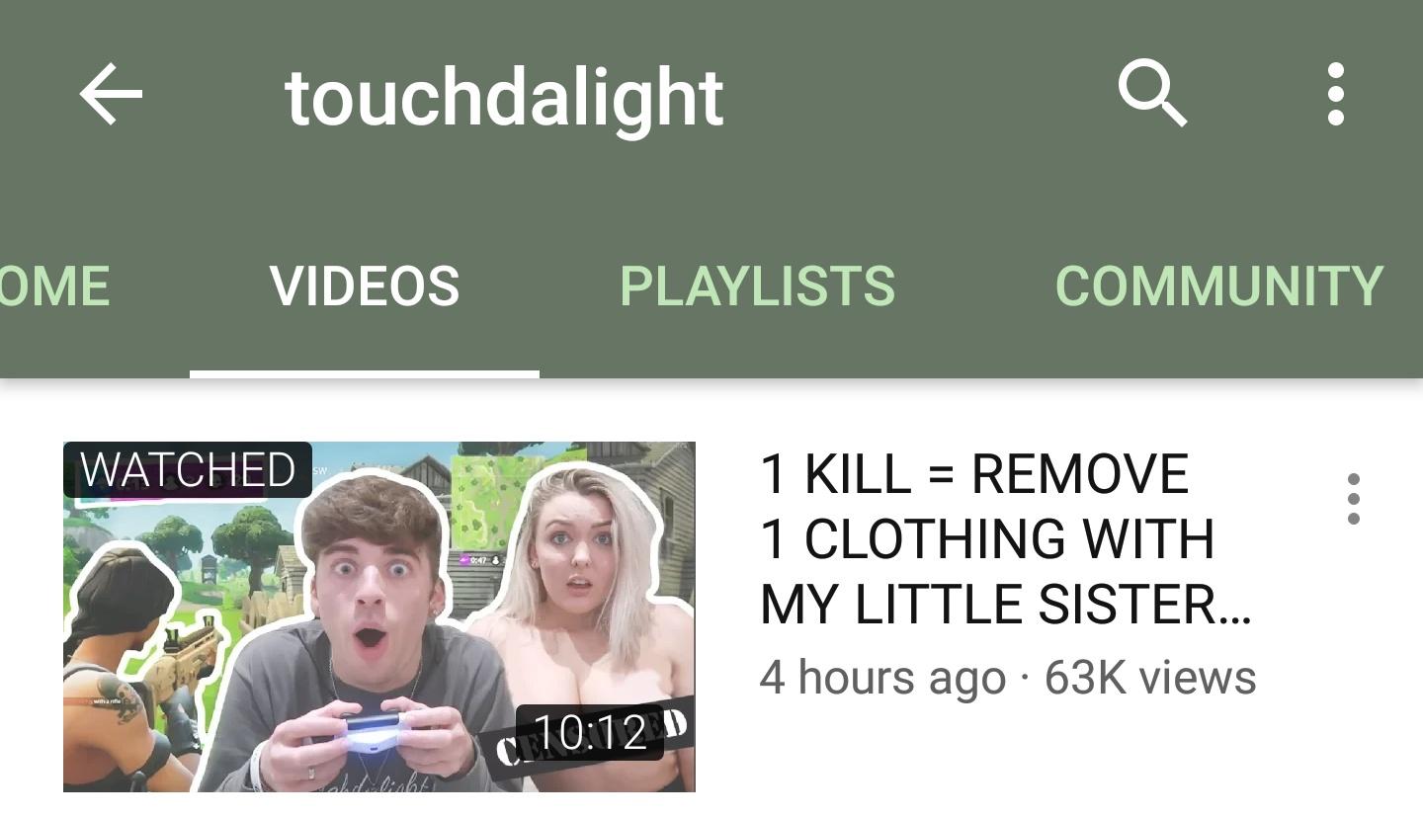The image size is (1423, 817).
Task: Play the video via its thumbnail
Action: (x=379, y=616)
